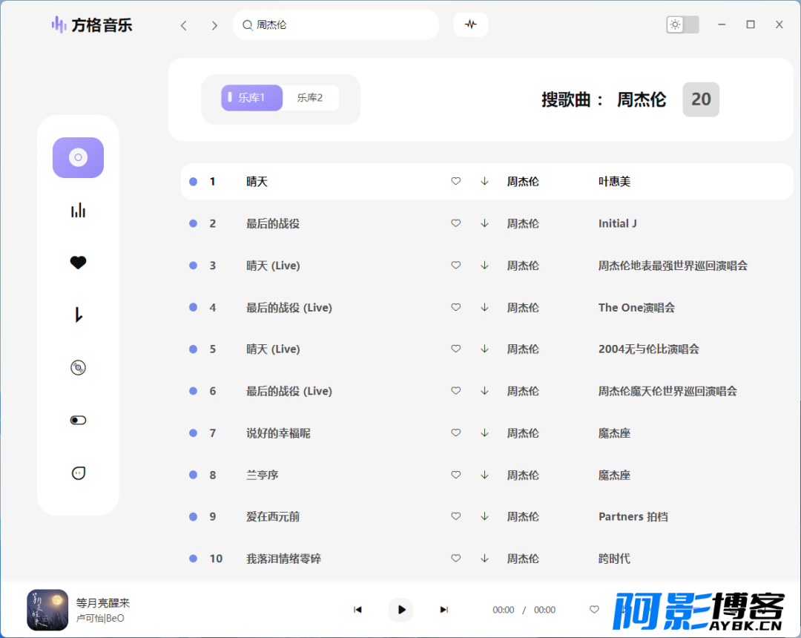Toggle the light/dark theme switch

tap(682, 24)
